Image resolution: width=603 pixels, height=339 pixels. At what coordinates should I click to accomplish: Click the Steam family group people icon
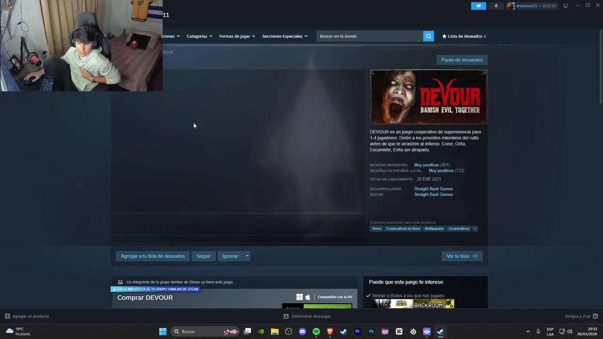pos(120,282)
